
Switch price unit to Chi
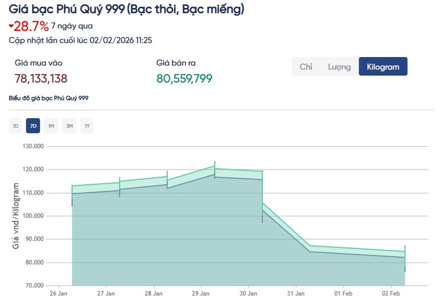coord(306,67)
